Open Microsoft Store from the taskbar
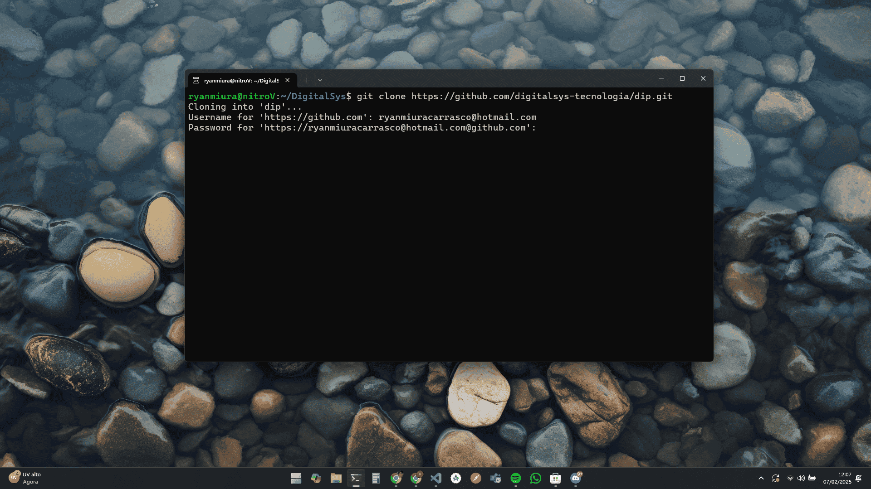 556,478
